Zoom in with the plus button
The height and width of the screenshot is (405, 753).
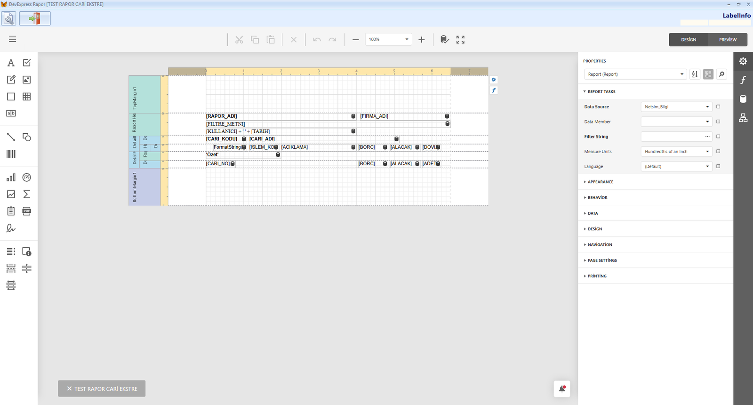pos(422,40)
